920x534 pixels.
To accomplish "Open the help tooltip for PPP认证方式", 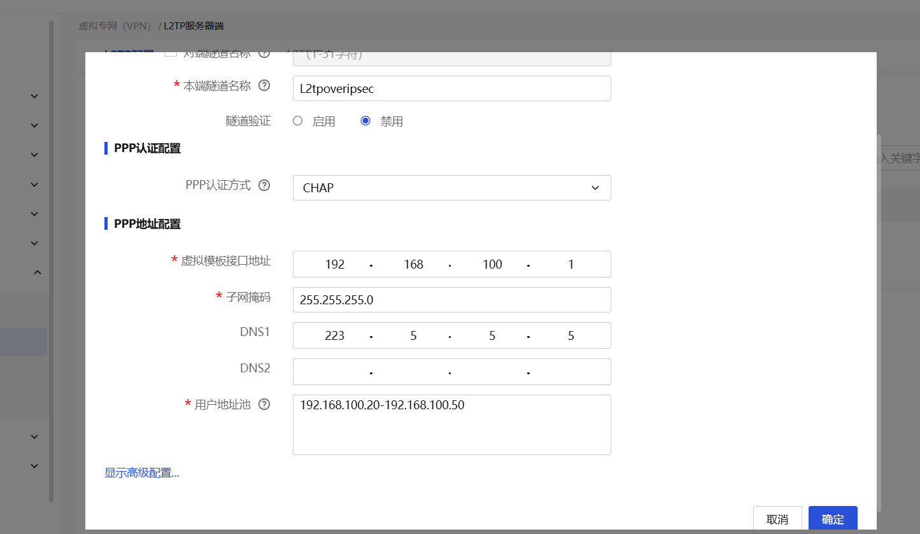I will coord(264,185).
